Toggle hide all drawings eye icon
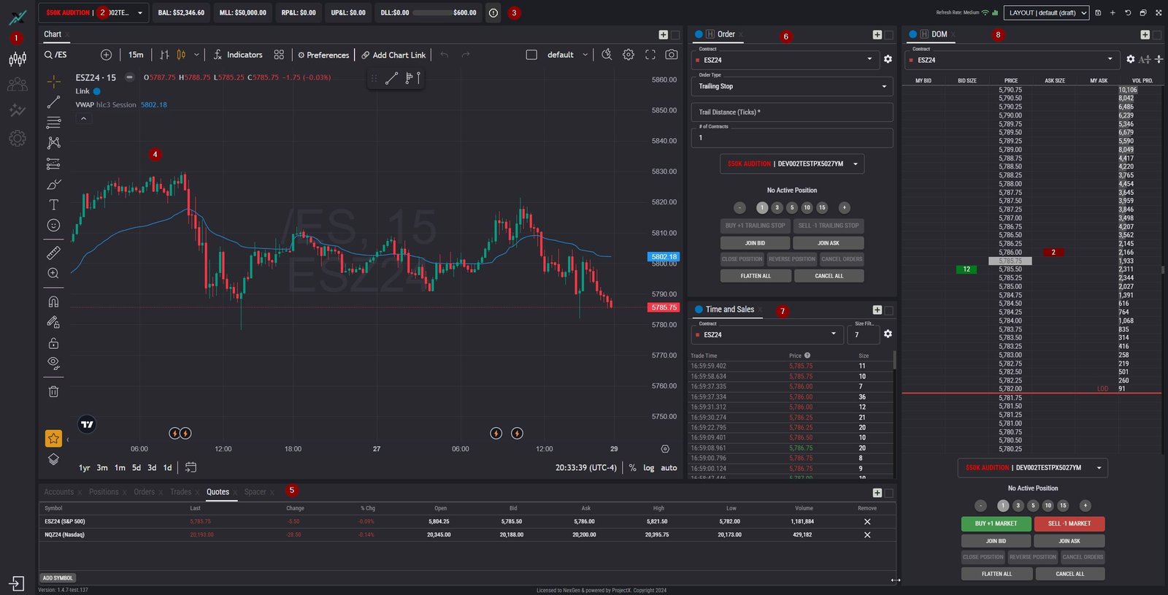Image resolution: width=1168 pixels, height=595 pixels. (x=53, y=363)
